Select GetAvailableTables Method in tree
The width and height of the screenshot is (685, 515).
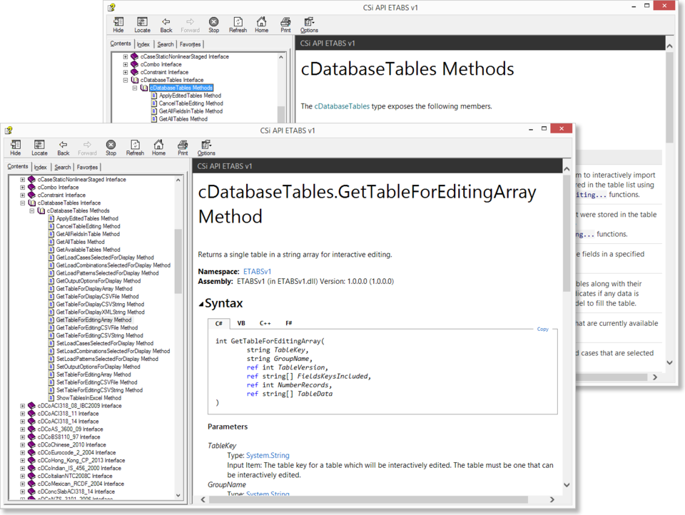pyautogui.click(x=88, y=250)
